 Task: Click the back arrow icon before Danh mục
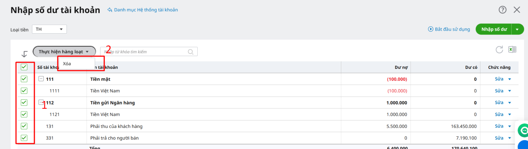110,10
